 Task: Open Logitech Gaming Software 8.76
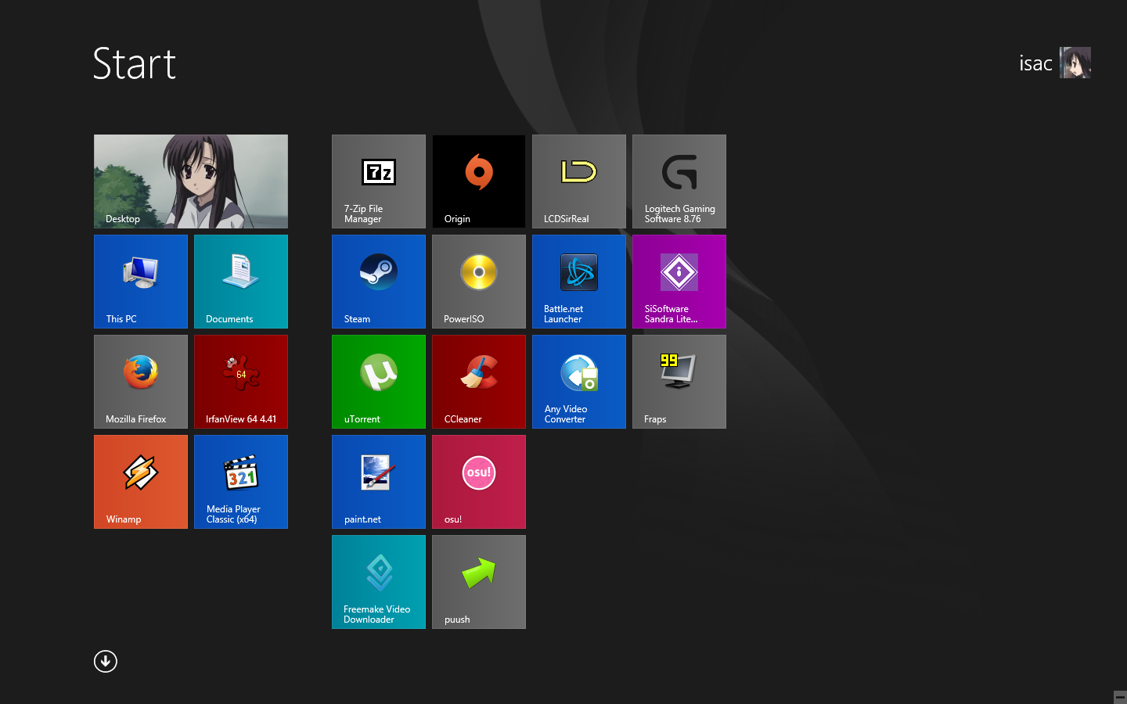(679, 181)
